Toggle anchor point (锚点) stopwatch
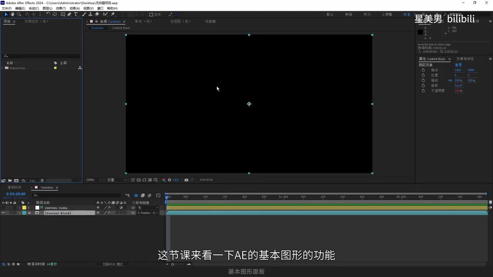The height and width of the screenshot is (277, 493). tap(423, 70)
